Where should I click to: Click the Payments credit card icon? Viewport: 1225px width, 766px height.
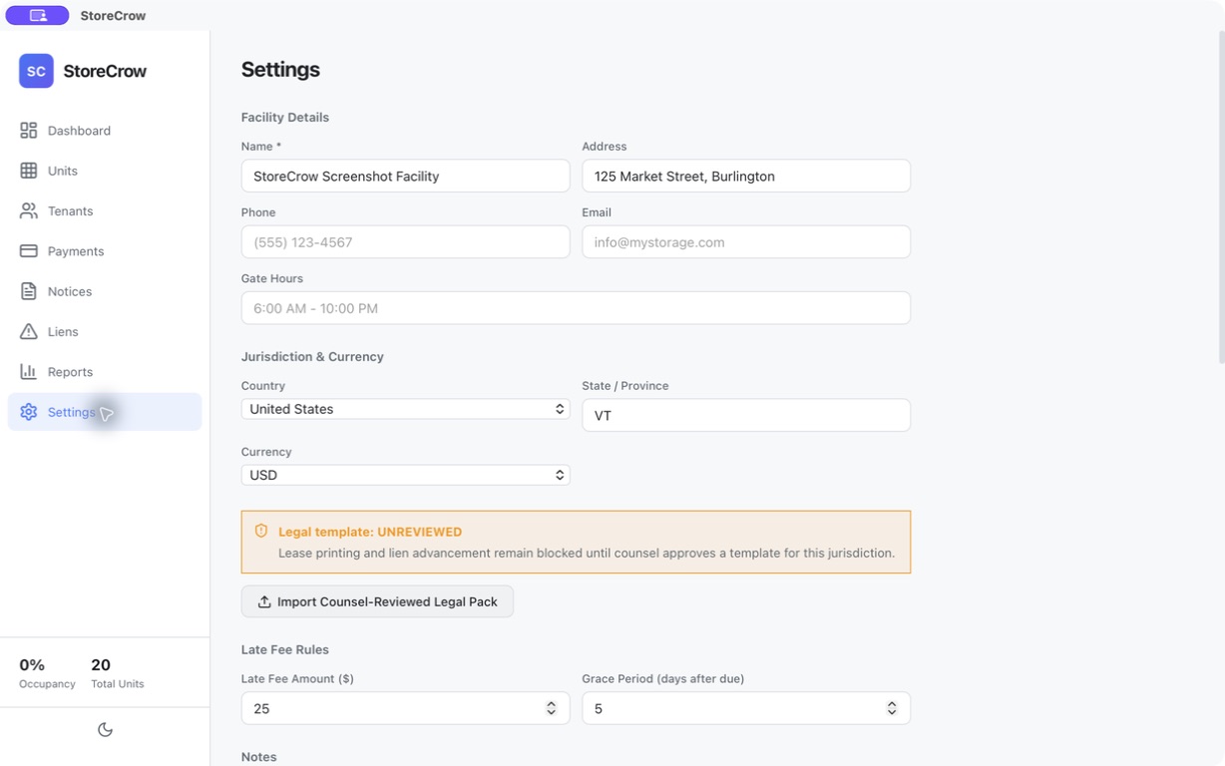pyautogui.click(x=28, y=251)
